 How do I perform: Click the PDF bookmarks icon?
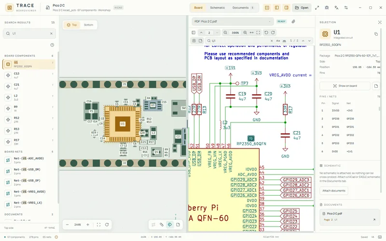[x=194, y=41]
